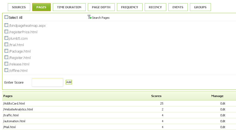
Task: Edit the /WebsiteAnalytics.html score
Action: point(223,109)
